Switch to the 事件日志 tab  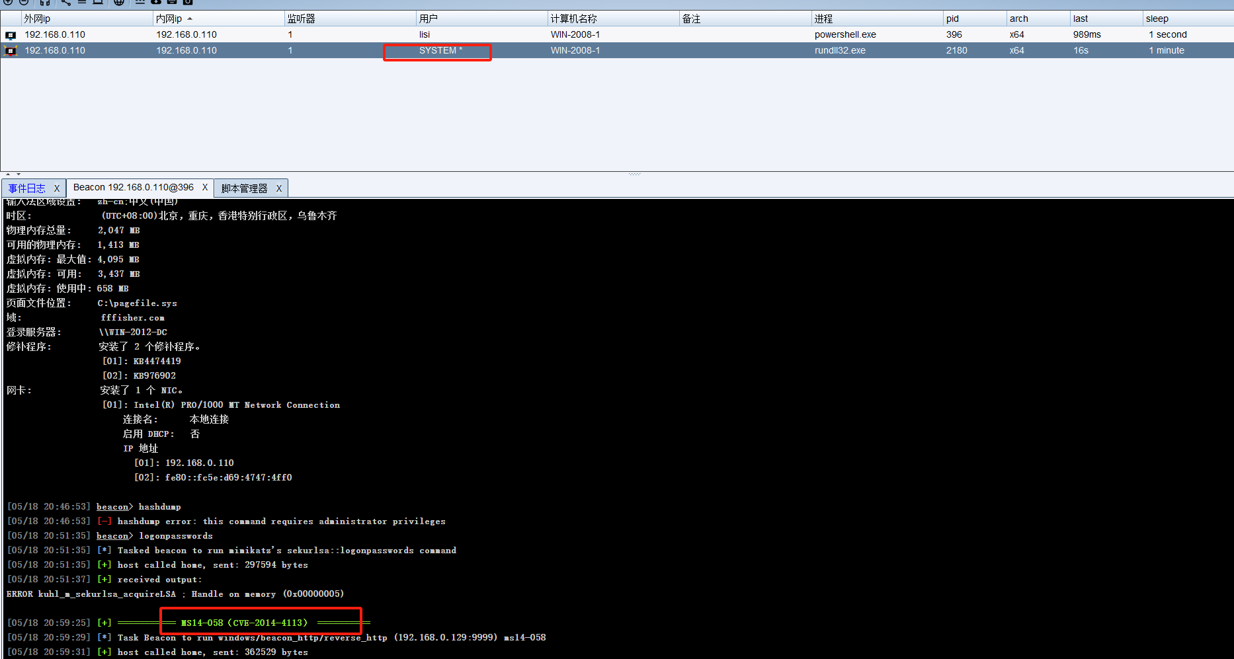pyautogui.click(x=27, y=188)
